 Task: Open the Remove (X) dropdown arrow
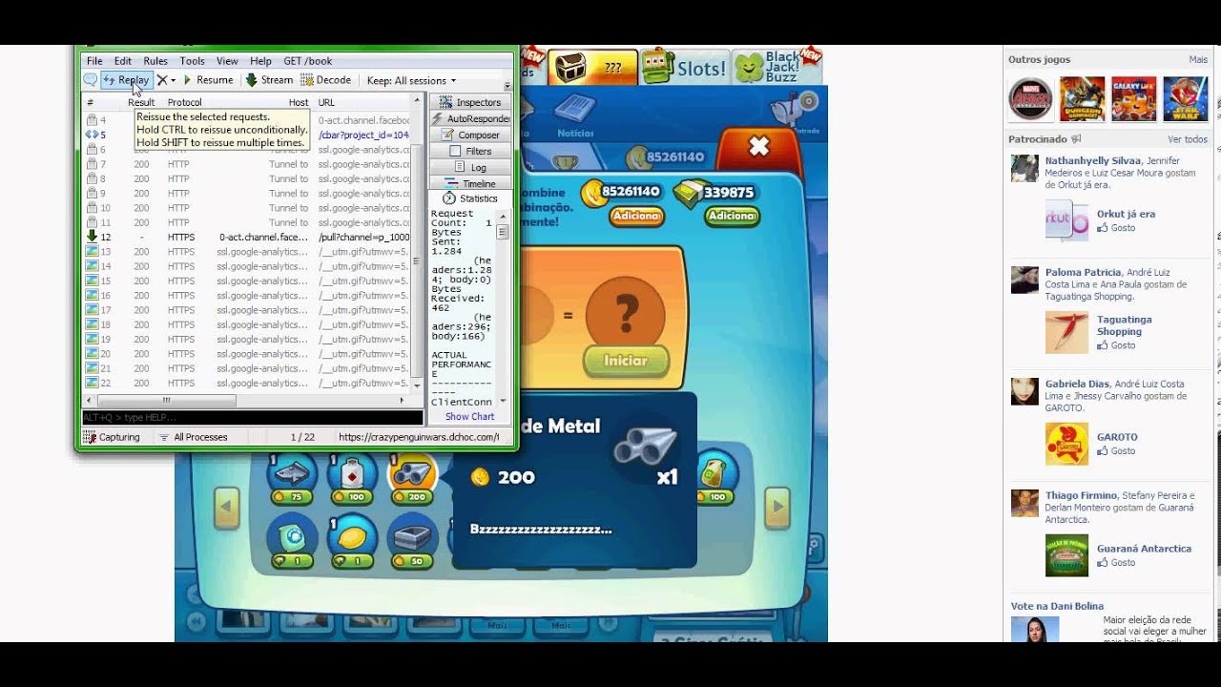point(173,81)
